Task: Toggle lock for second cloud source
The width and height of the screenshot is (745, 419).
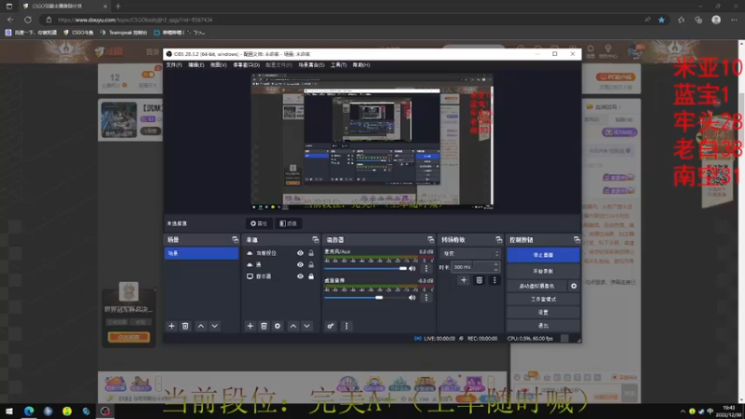Action: 311,264
